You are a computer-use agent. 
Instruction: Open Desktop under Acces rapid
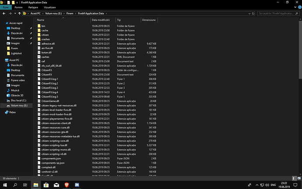pyautogui.click(x=15, y=28)
